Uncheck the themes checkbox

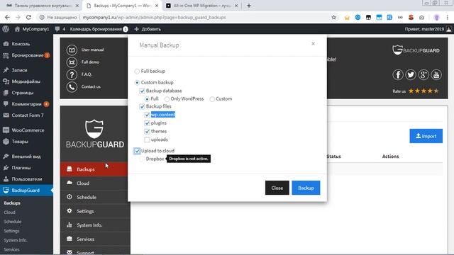(147, 131)
